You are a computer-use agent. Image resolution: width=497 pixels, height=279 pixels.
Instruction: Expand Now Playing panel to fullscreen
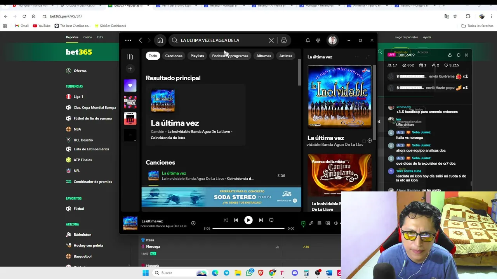[368, 57]
